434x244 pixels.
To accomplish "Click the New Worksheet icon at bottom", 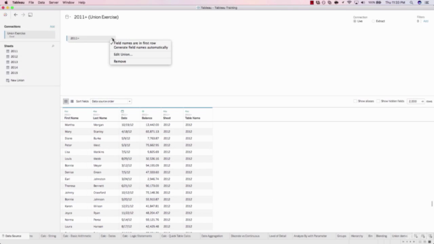I will (x=416, y=236).
